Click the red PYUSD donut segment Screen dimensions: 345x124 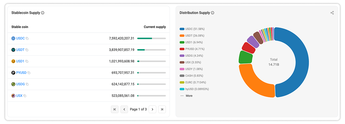coord(249,48)
